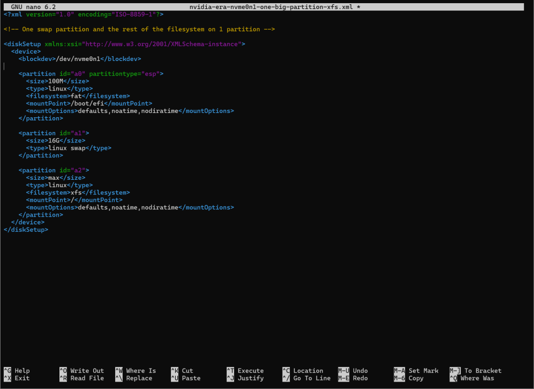Click the partition id="a1" line
Viewport: 534px width, 389px height.
tap(54, 133)
